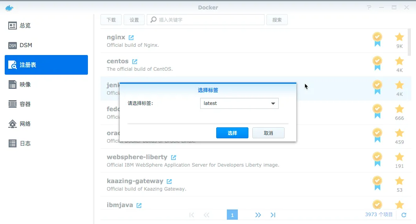Click the help question mark icon
This screenshot has height=224, width=416.
pyautogui.click(x=369, y=7)
